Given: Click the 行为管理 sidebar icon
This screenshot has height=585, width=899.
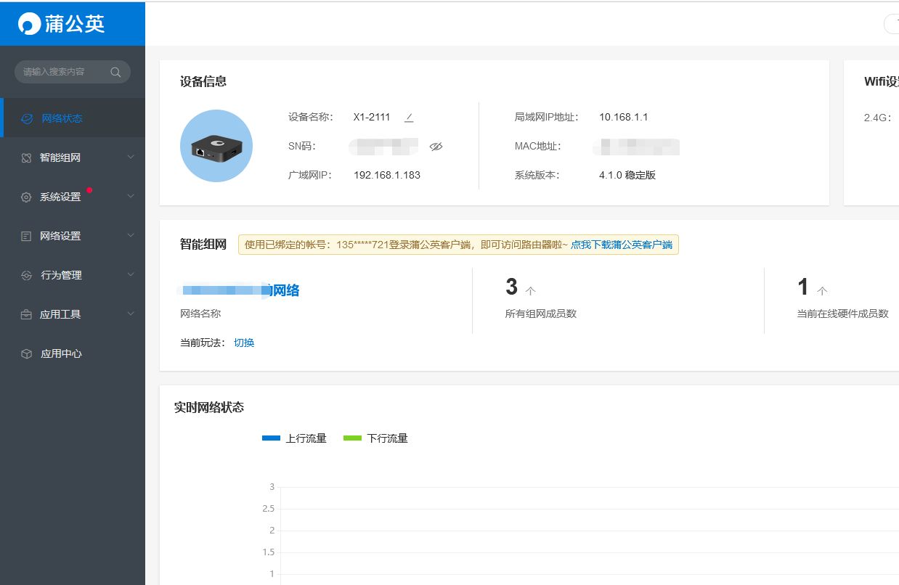Looking at the screenshot, I should point(27,275).
